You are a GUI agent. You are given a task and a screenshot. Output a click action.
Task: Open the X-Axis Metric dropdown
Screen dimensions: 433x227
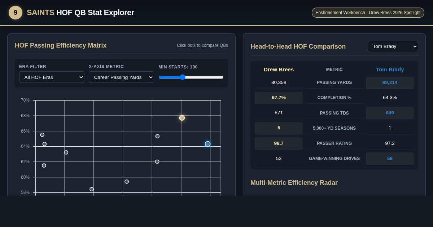coord(121,77)
